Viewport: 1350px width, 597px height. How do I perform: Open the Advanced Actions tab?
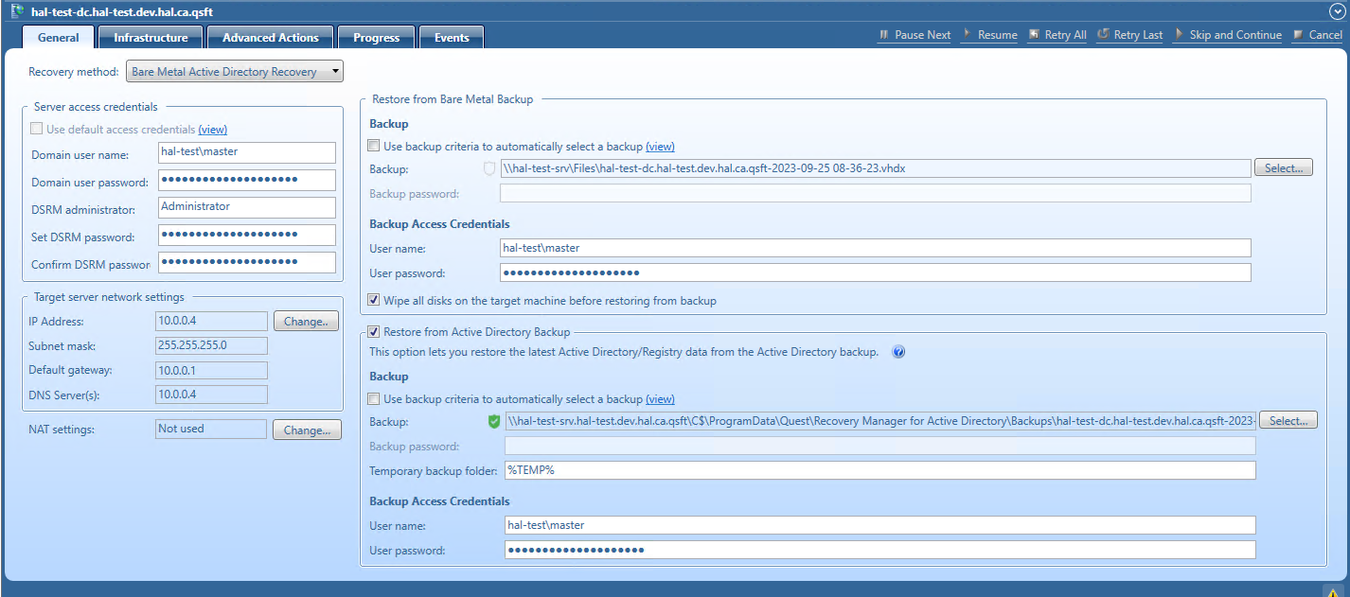click(271, 37)
